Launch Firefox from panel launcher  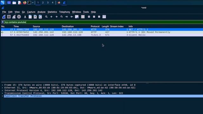pyautogui.click(x=25, y=3)
